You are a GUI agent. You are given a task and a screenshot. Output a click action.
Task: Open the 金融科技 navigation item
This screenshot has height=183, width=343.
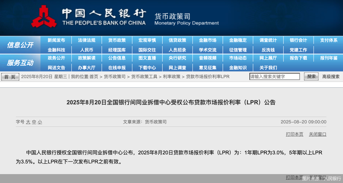coord(56,50)
